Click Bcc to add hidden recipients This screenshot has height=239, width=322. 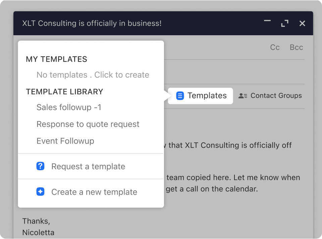click(x=296, y=47)
